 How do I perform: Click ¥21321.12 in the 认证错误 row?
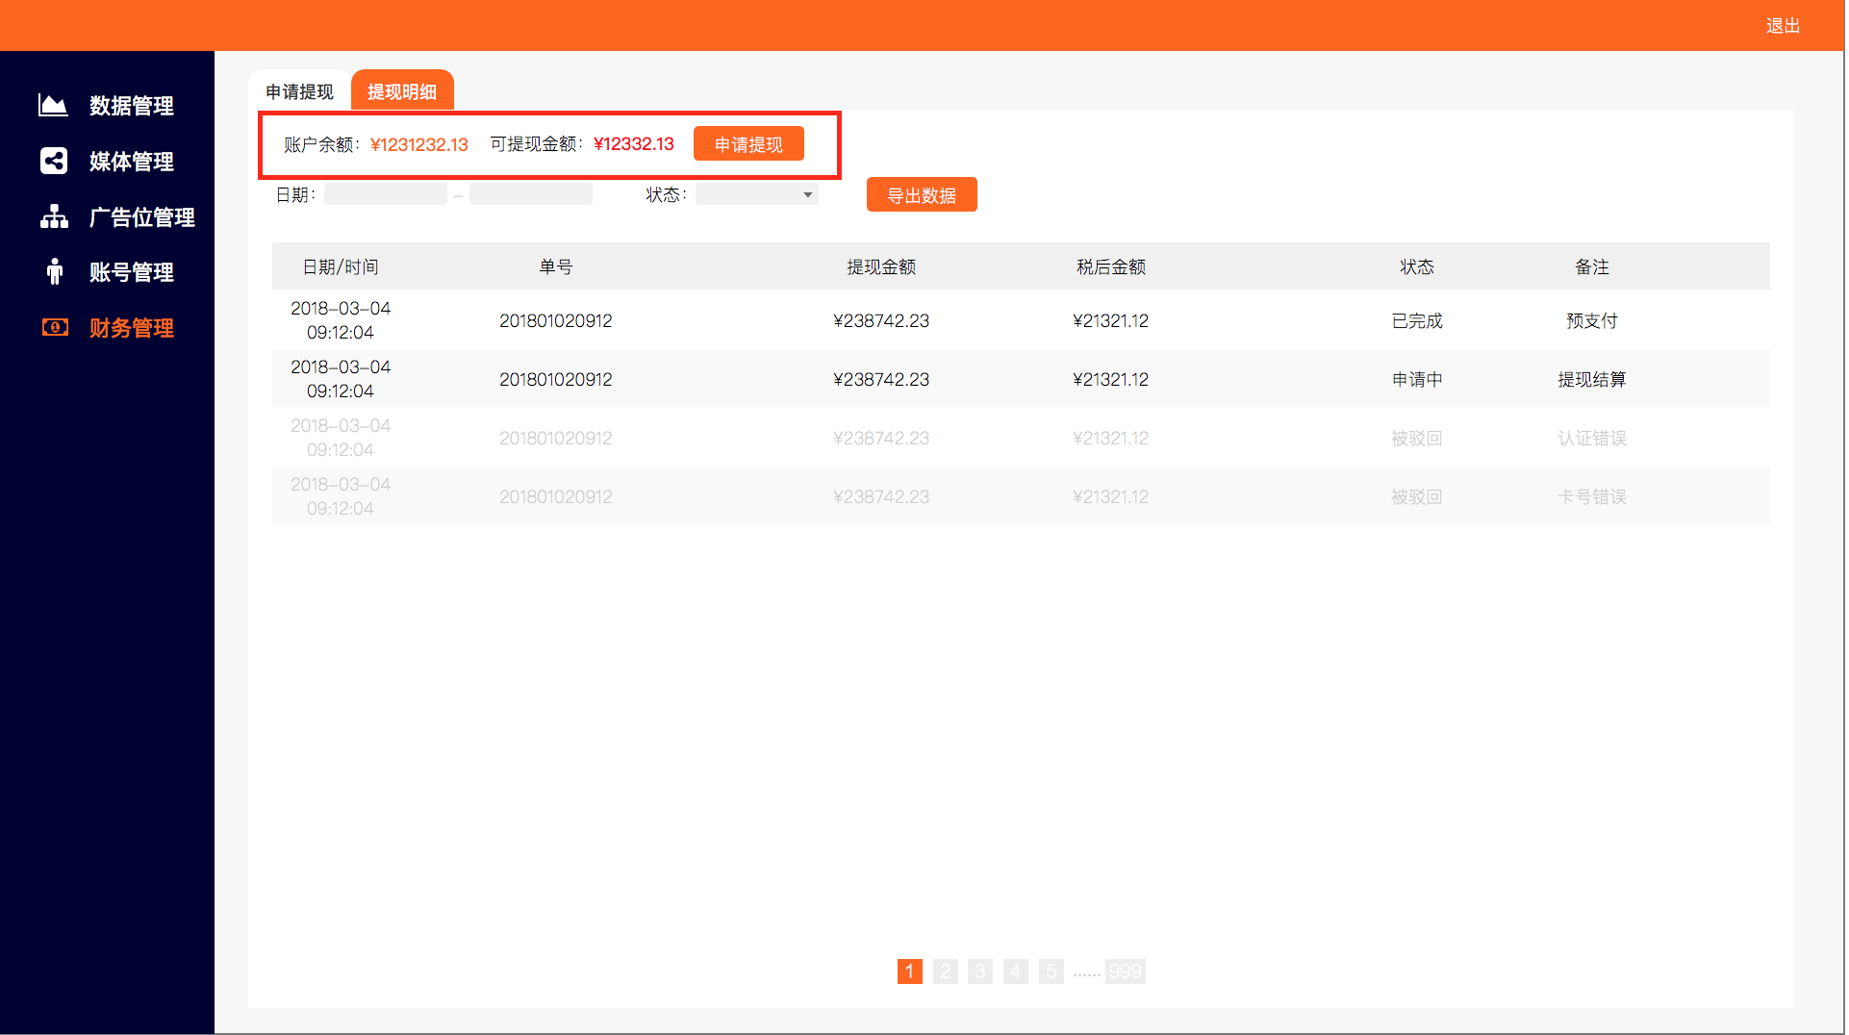1111,438
